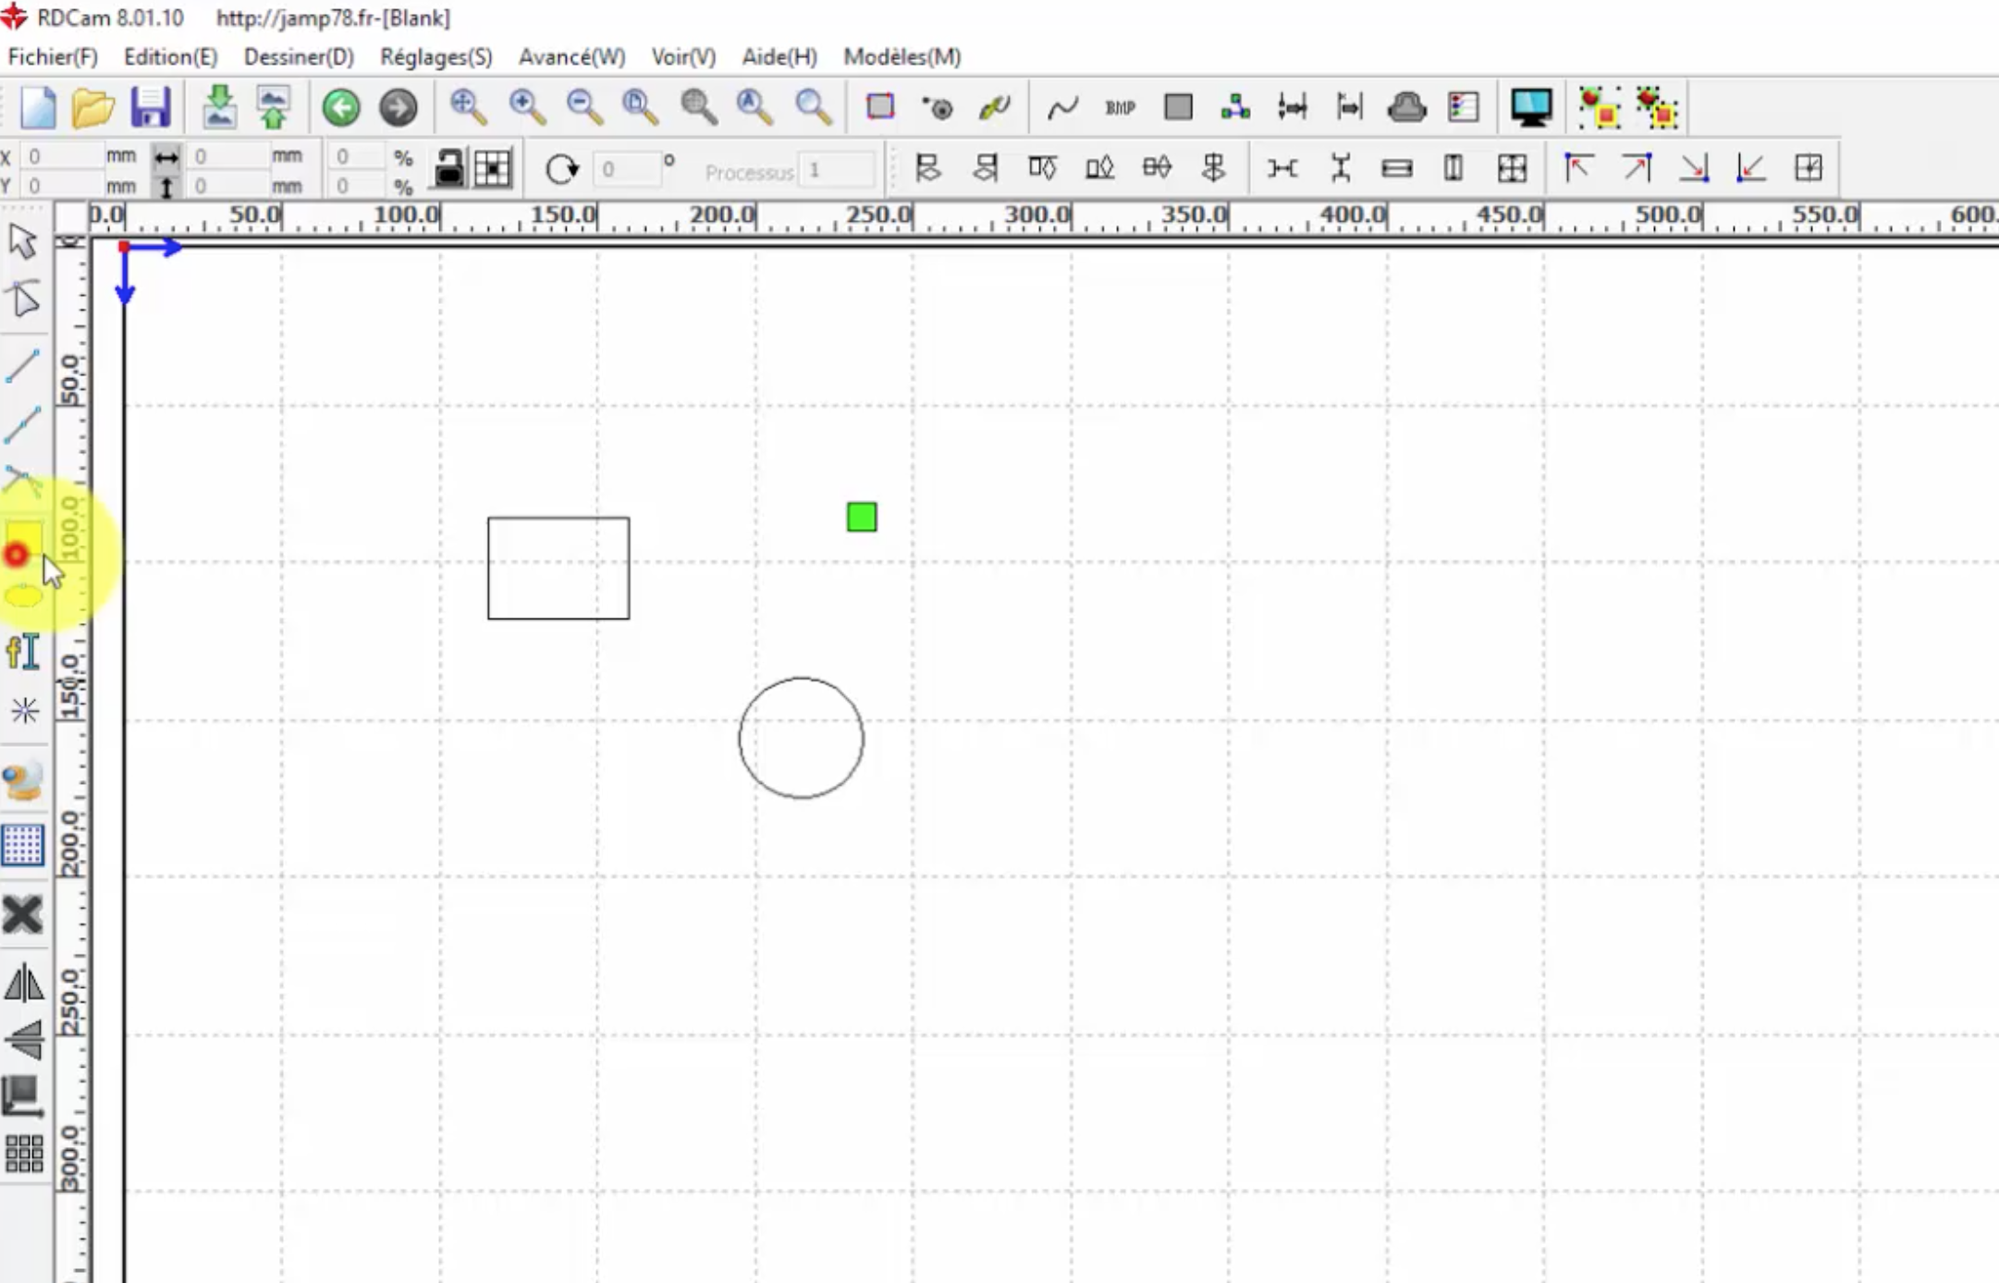This screenshot has width=1999, height=1283.
Task: Click the import file icon with down arrow
Action: click(x=219, y=108)
